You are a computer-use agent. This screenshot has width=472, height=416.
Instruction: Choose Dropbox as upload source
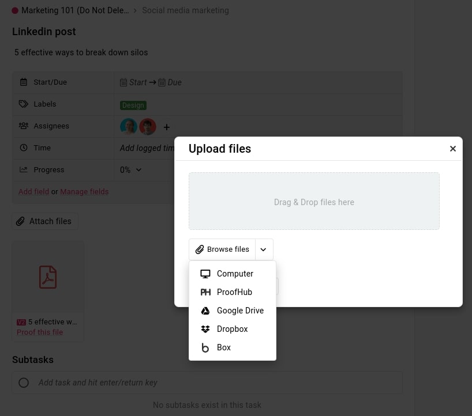click(x=232, y=329)
